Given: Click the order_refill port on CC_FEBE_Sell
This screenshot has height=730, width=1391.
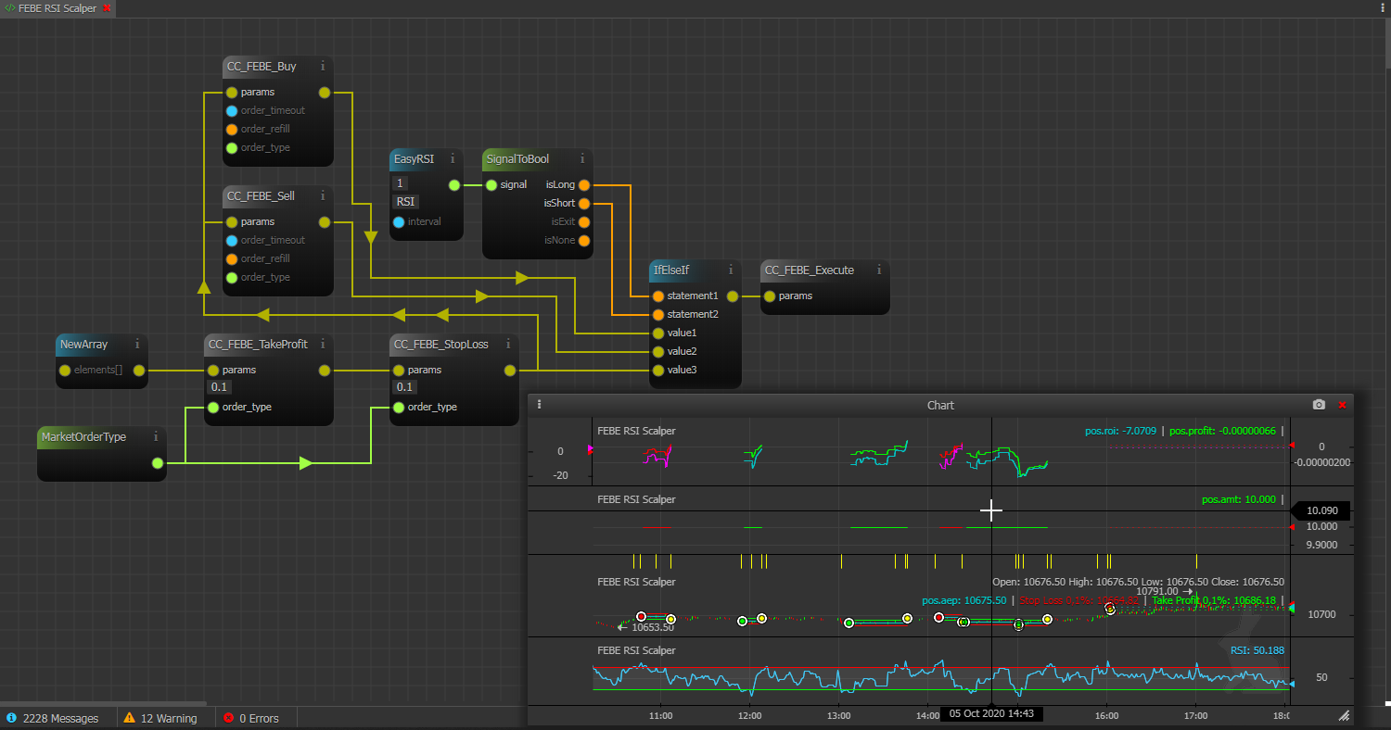Looking at the screenshot, I should (232, 258).
